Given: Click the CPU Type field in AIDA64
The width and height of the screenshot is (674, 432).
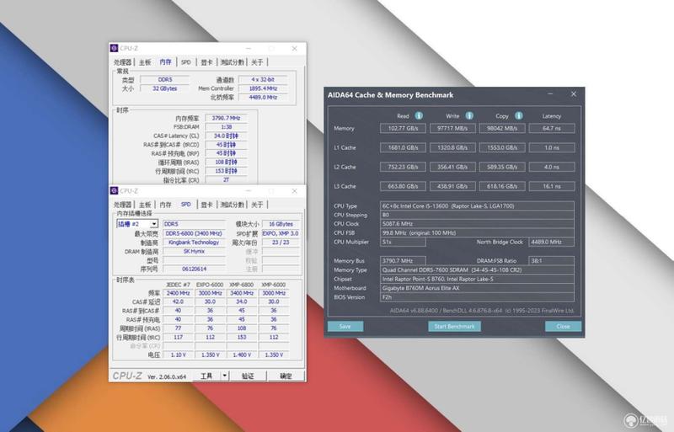Looking at the screenshot, I should (477, 206).
